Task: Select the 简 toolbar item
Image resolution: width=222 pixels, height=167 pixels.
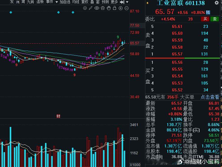Action: tap(23, 2)
